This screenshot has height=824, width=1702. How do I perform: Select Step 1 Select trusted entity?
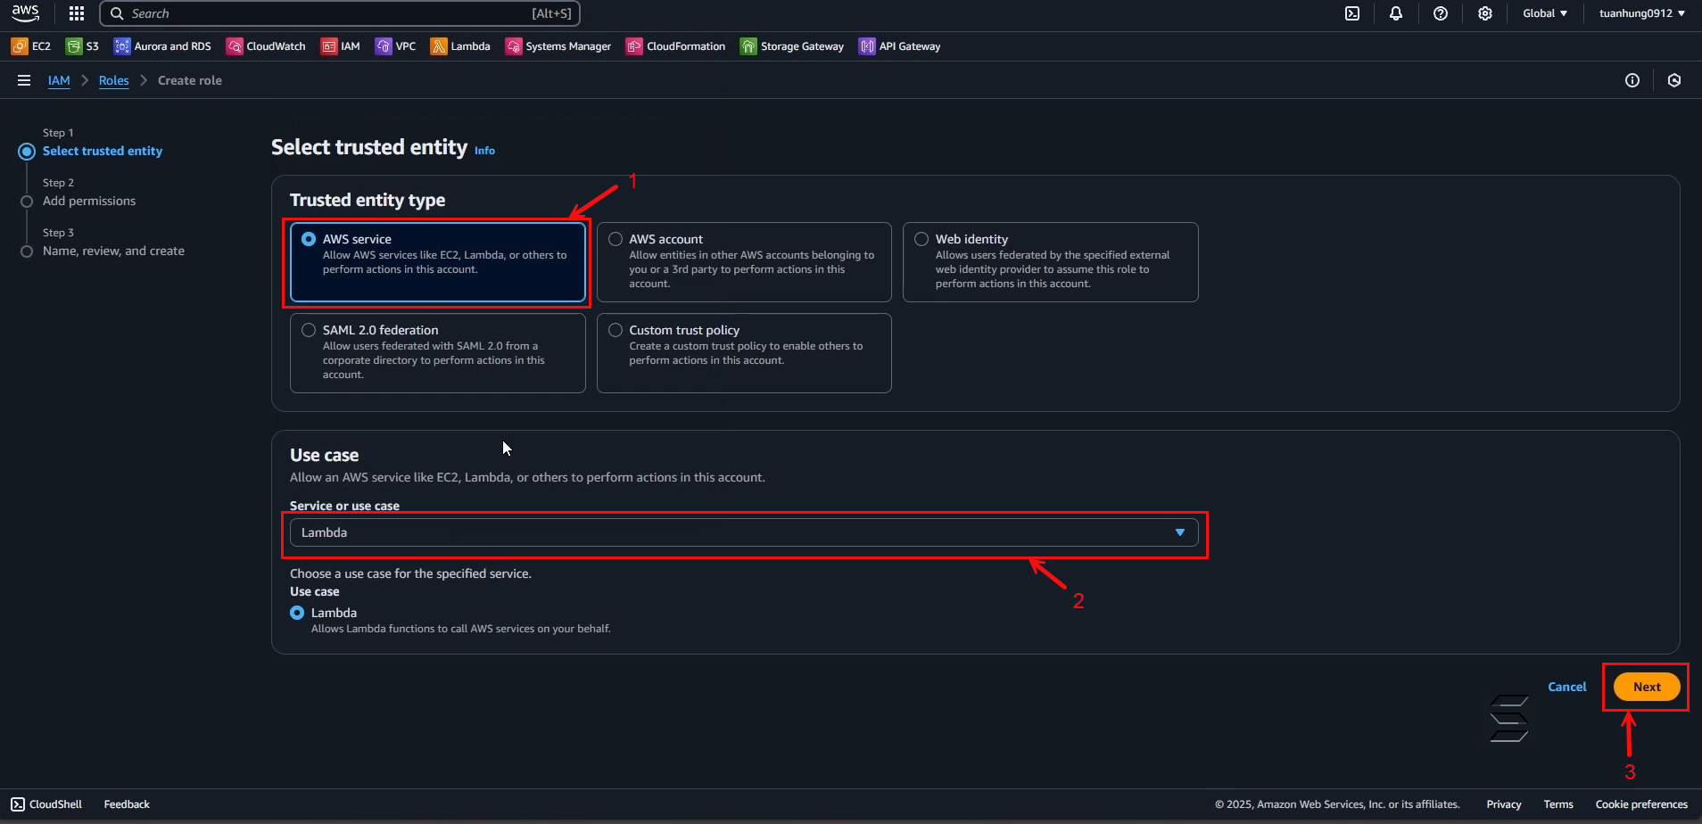(103, 151)
